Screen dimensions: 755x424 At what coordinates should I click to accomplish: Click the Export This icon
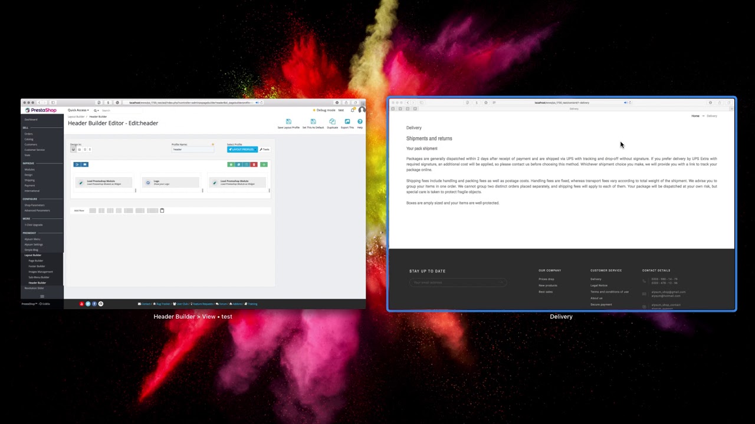click(347, 121)
